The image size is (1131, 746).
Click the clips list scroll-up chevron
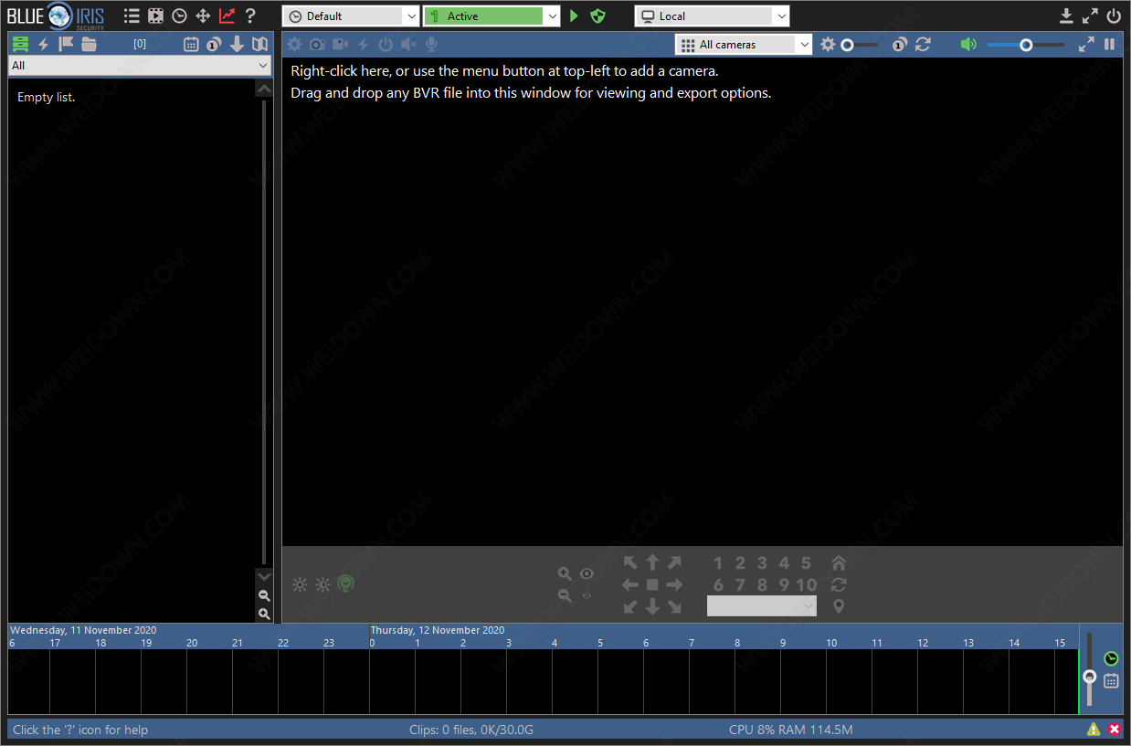point(264,89)
